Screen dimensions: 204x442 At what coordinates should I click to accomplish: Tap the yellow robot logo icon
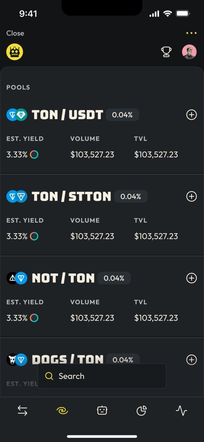14,52
